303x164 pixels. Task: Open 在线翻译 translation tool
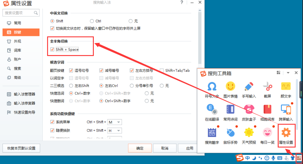point(212,113)
